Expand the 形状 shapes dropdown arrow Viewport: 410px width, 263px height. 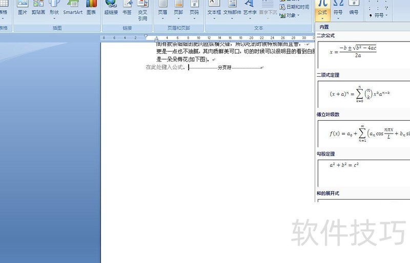tap(54, 18)
